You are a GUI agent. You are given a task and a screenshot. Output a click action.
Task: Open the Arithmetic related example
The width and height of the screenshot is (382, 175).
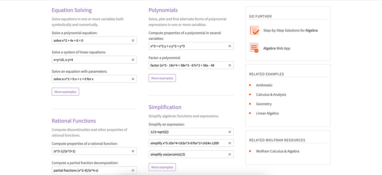click(264, 85)
